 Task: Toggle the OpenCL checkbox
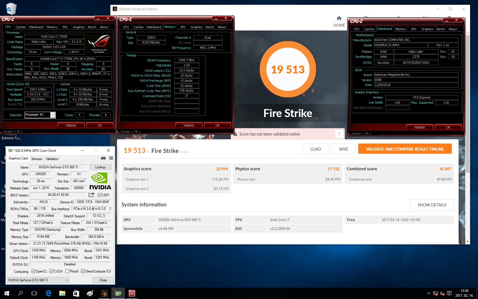pos(33,271)
